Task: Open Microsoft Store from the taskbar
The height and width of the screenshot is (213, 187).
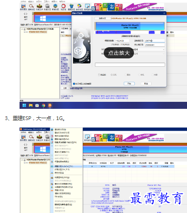Action: coord(37,106)
